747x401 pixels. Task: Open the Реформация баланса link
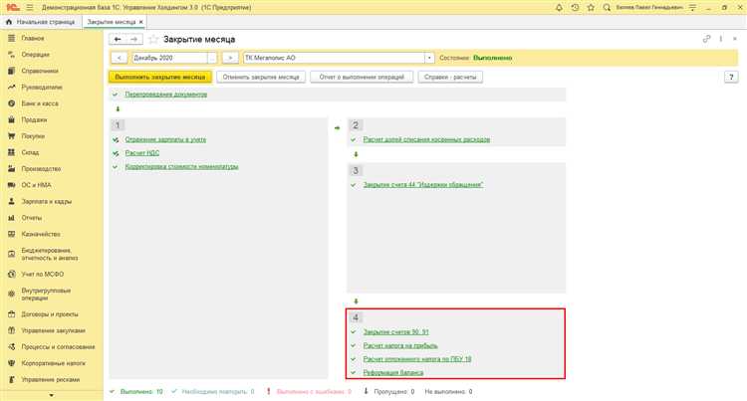point(393,373)
